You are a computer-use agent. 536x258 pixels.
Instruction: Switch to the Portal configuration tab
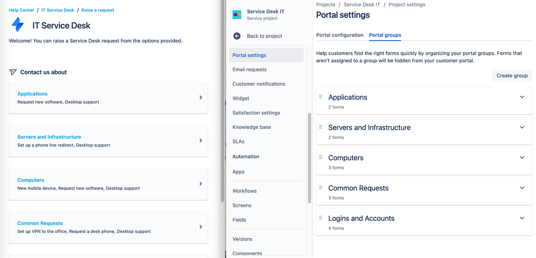[340, 35]
